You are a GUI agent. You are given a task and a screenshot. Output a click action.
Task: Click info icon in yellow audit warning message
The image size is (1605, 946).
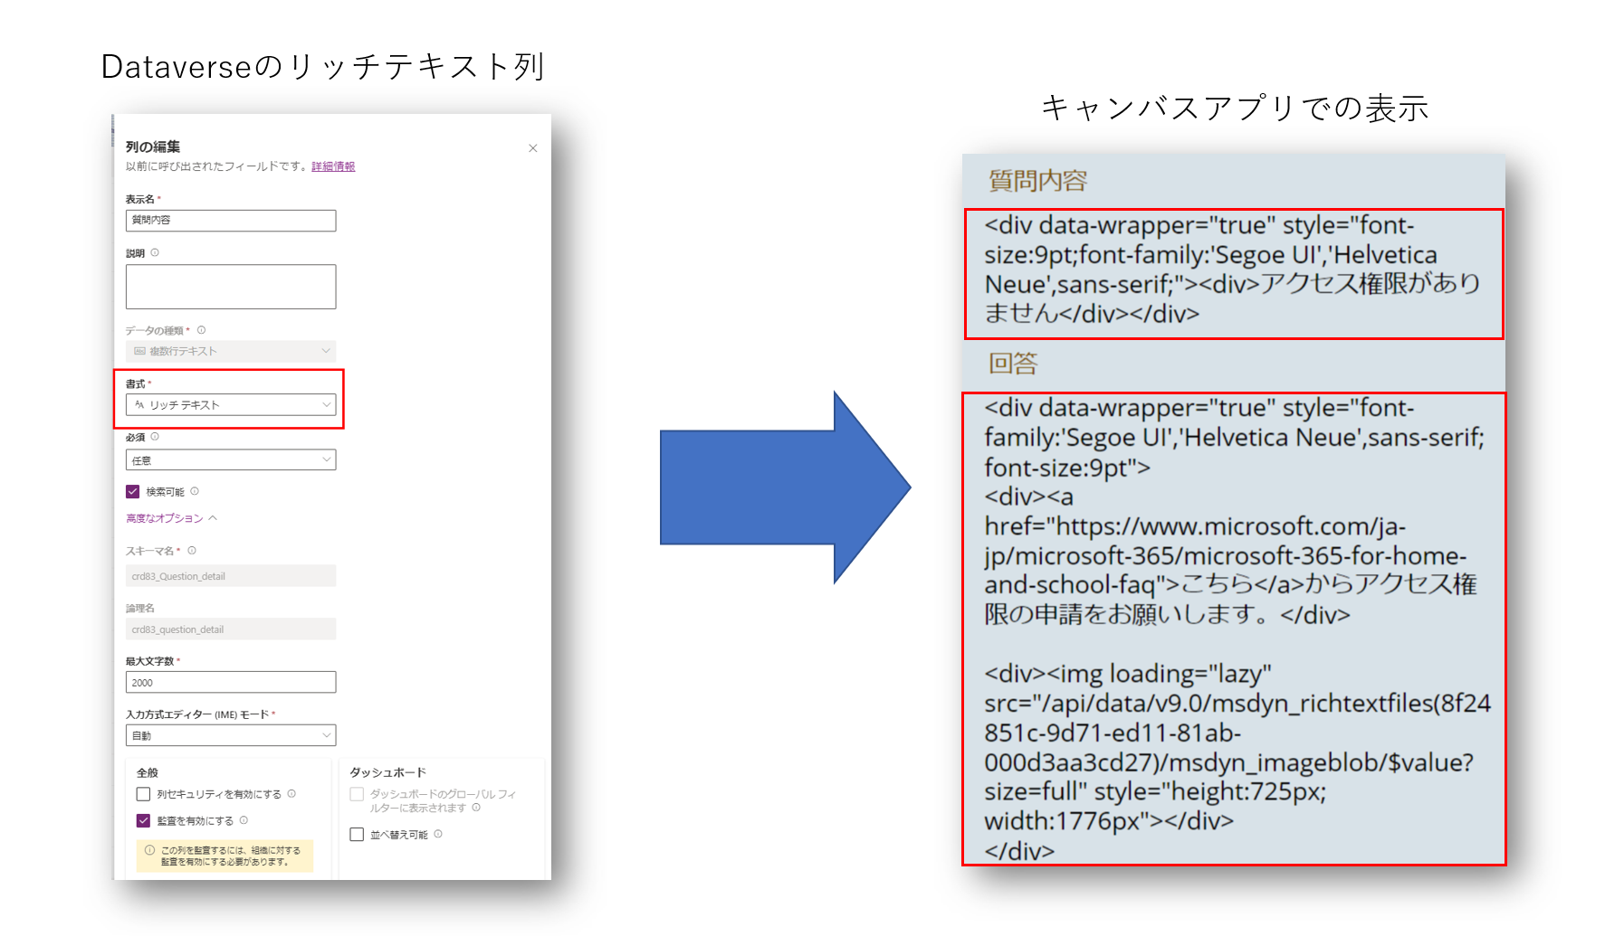149,850
